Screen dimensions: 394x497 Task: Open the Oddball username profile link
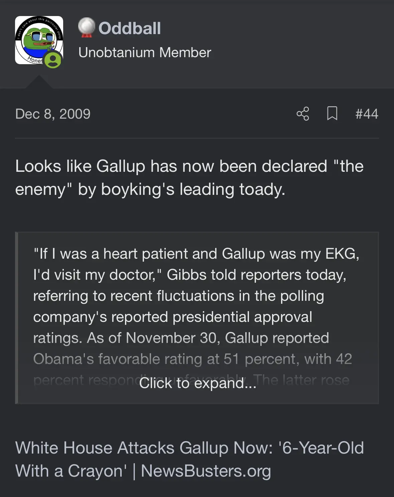click(x=130, y=28)
